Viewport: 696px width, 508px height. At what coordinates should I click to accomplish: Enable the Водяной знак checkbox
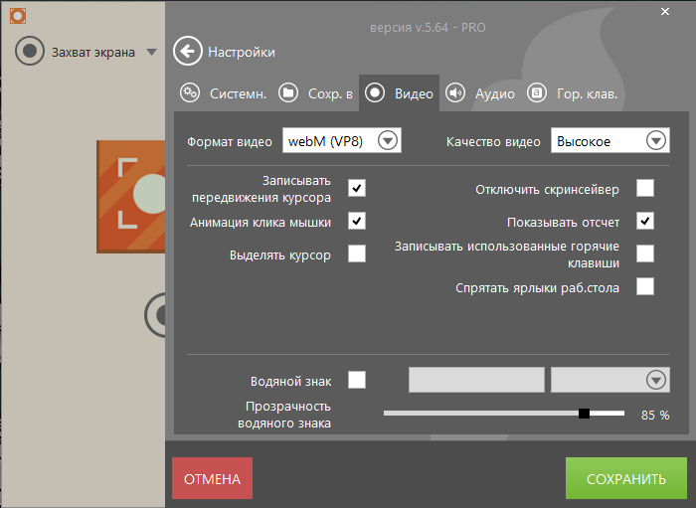357,380
